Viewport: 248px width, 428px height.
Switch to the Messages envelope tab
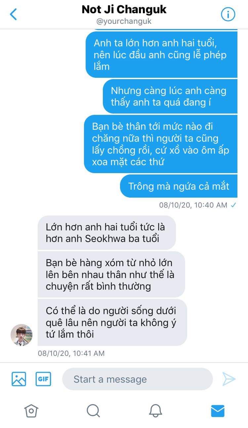pos(218,411)
